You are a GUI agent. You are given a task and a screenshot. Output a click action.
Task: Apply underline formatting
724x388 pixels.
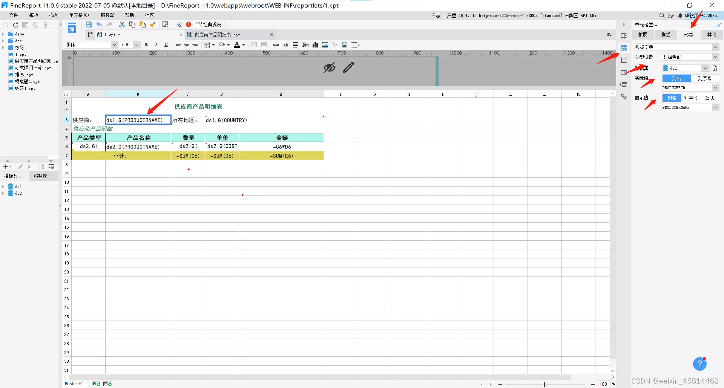click(166, 45)
